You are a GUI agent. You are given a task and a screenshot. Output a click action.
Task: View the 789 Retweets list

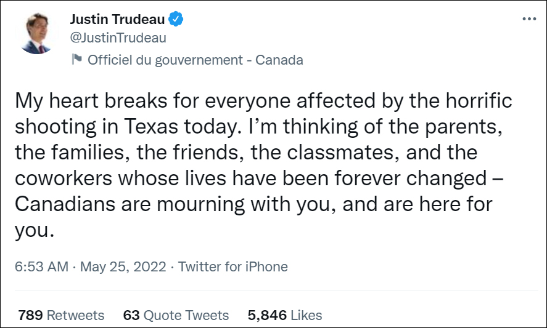61,315
